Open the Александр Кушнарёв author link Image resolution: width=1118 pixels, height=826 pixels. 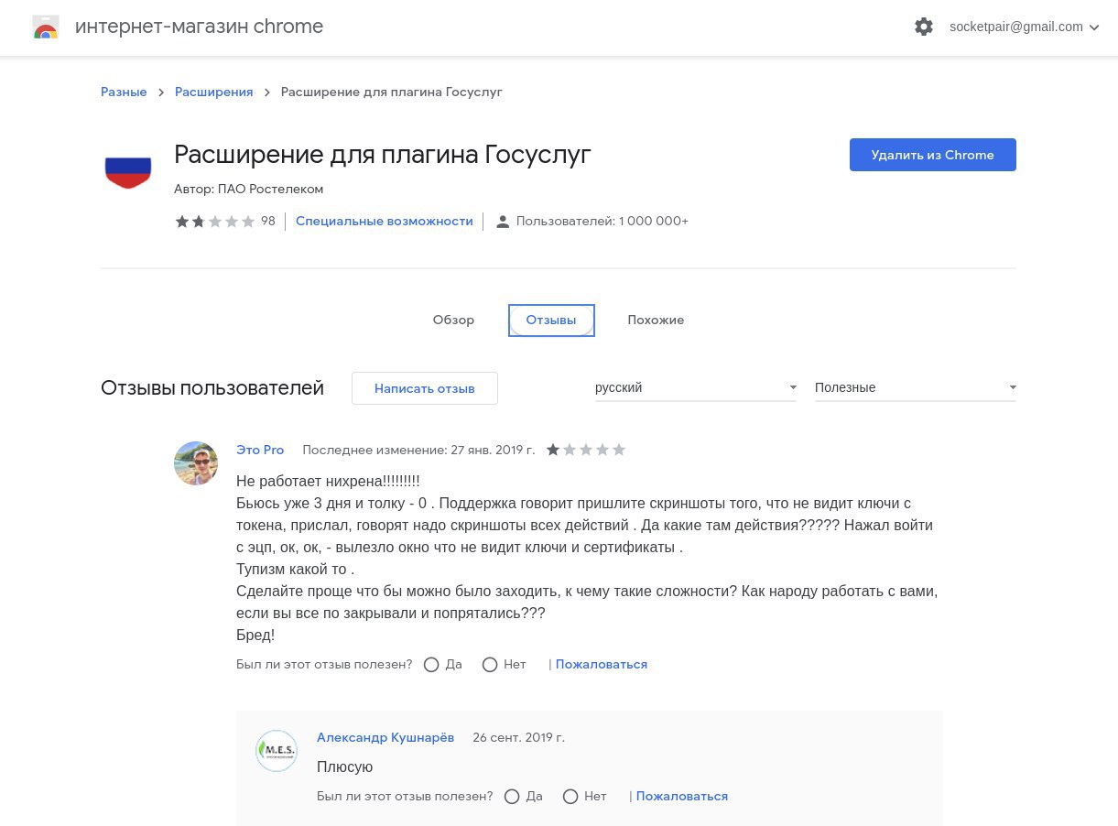pos(385,738)
